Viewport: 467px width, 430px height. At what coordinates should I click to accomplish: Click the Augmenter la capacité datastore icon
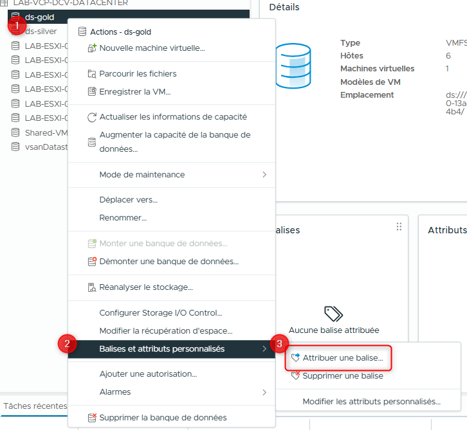click(x=92, y=142)
